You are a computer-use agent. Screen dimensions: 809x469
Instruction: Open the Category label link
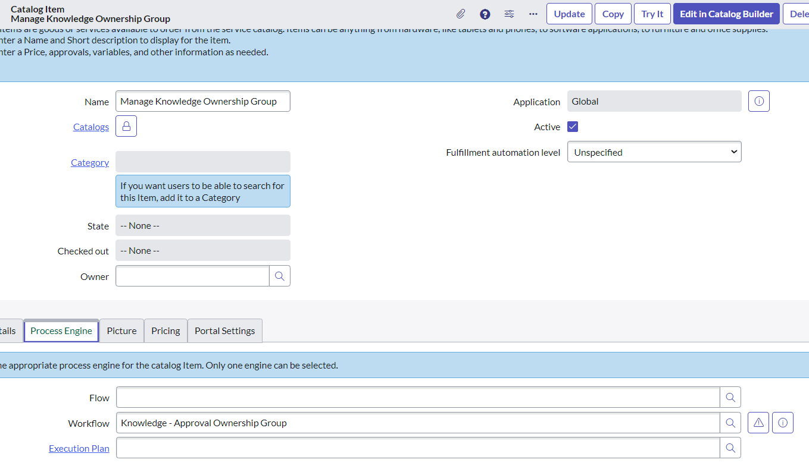click(x=90, y=162)
